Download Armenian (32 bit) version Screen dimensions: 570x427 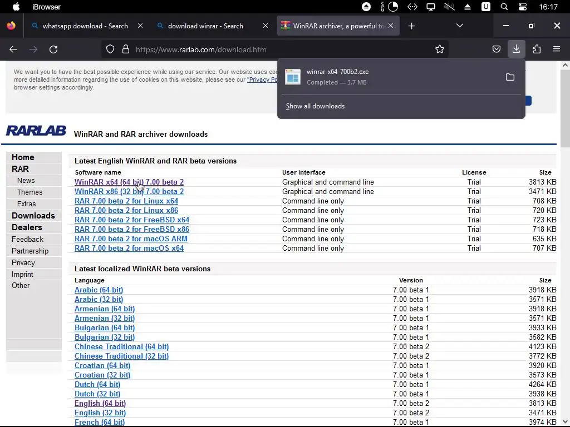[105, 318]
